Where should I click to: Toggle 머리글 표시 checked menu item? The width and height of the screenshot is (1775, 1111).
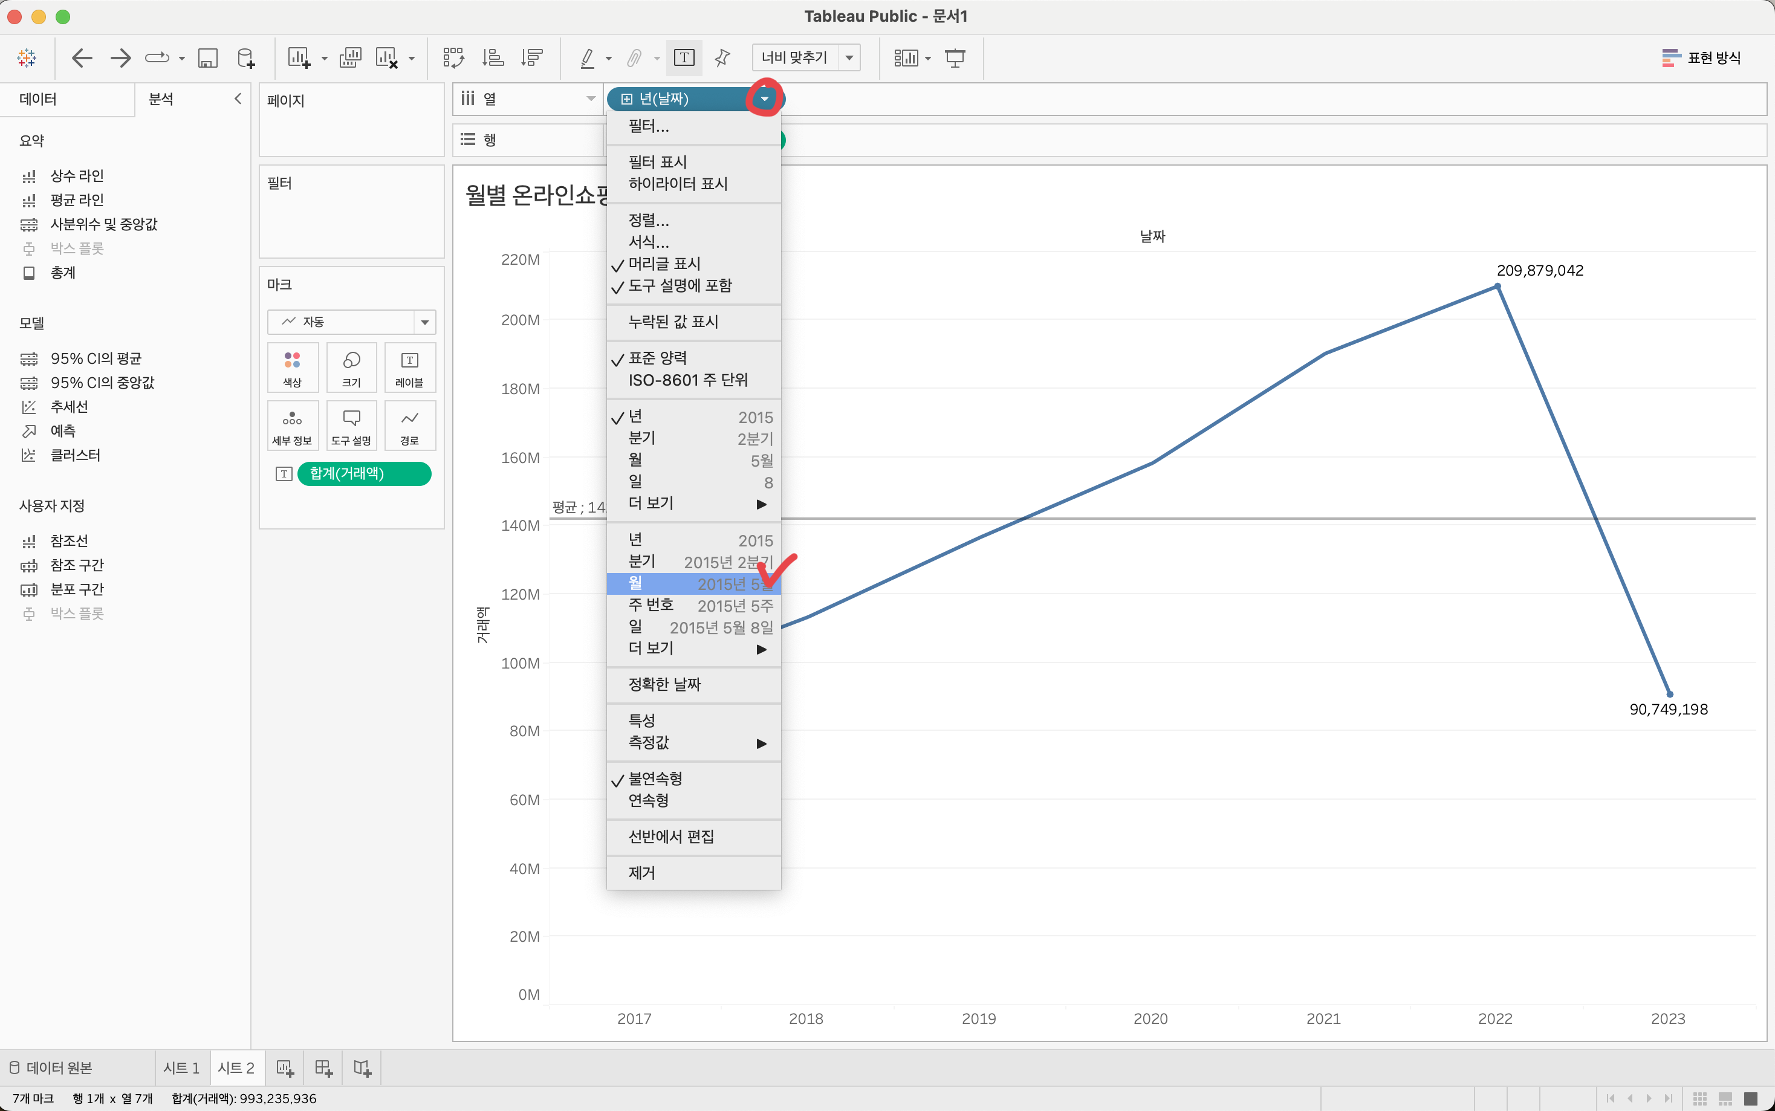[664, 264]
